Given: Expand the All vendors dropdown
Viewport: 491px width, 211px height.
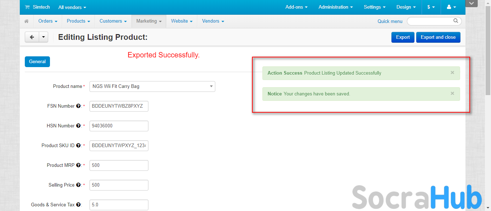Looking at the screenshot, I should click(72, 7).
